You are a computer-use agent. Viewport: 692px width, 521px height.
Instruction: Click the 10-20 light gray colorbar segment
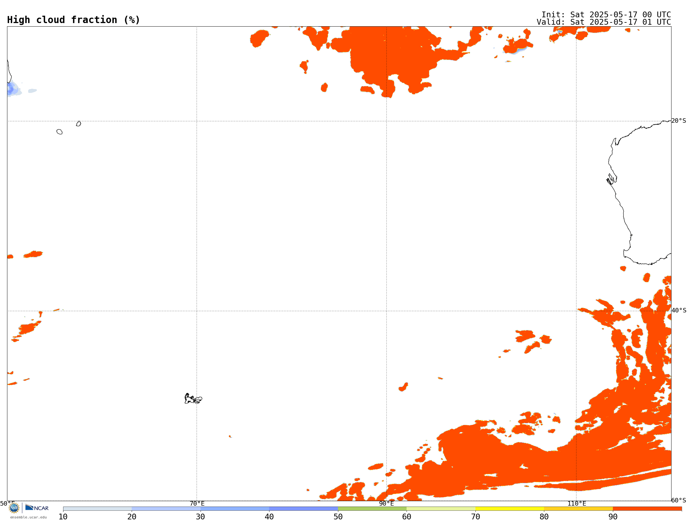(x=97, y=509)
